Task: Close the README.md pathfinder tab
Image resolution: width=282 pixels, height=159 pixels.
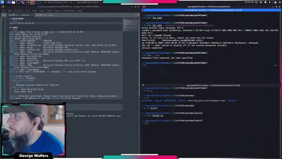Action: (x=32, y=15)
